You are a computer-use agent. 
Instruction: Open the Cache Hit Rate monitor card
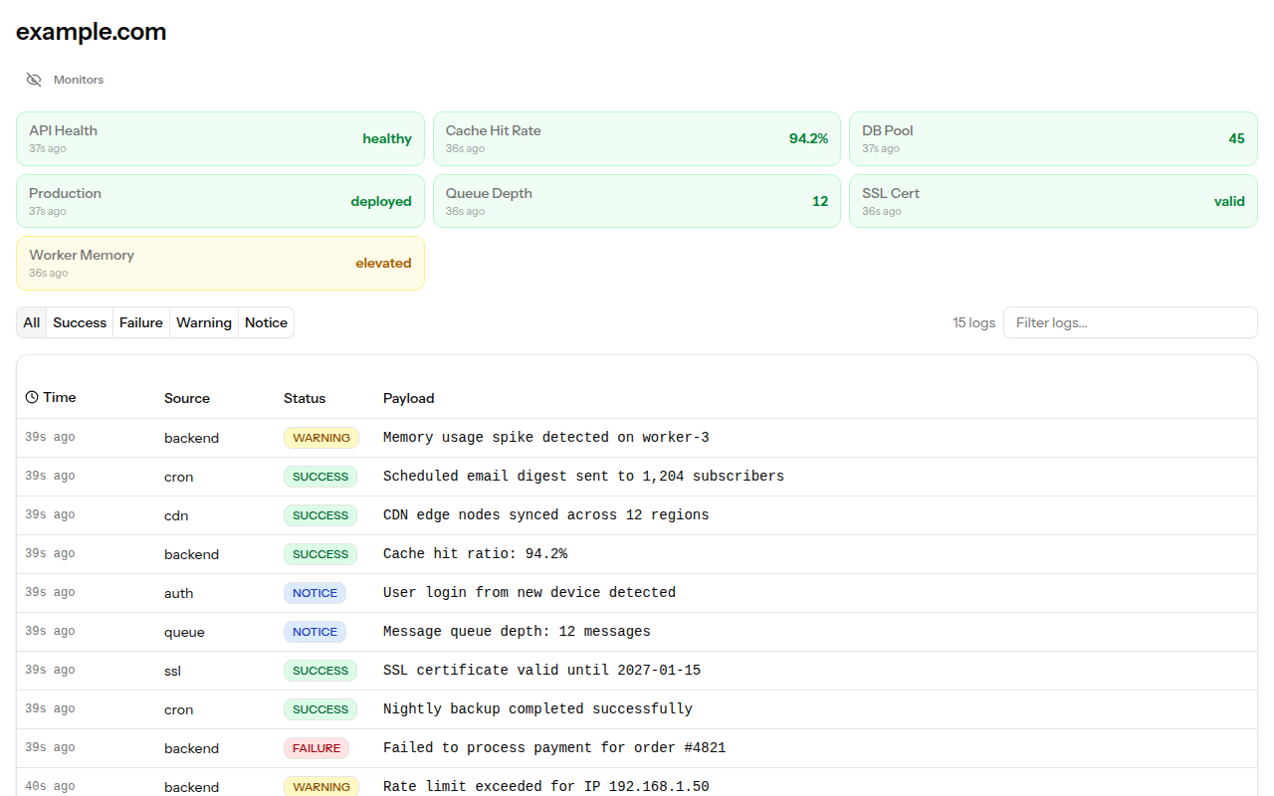[x=637, y=138]
